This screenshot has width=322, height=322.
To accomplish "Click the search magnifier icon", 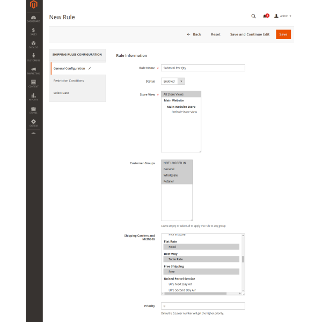I will 254,16.
